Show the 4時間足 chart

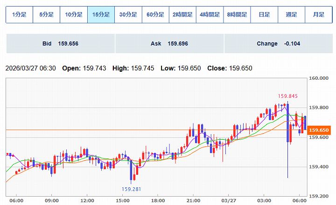point(210,14)
